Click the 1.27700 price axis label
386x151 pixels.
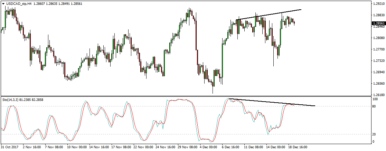[378, 49]
